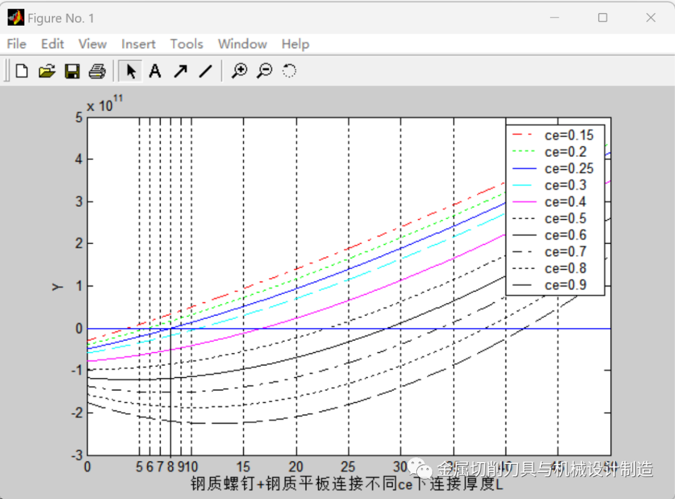Click y-axis tick label -3

point(77,455)
